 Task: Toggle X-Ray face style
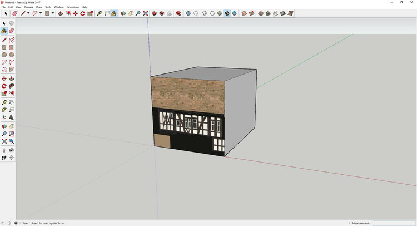coord(188,13)
